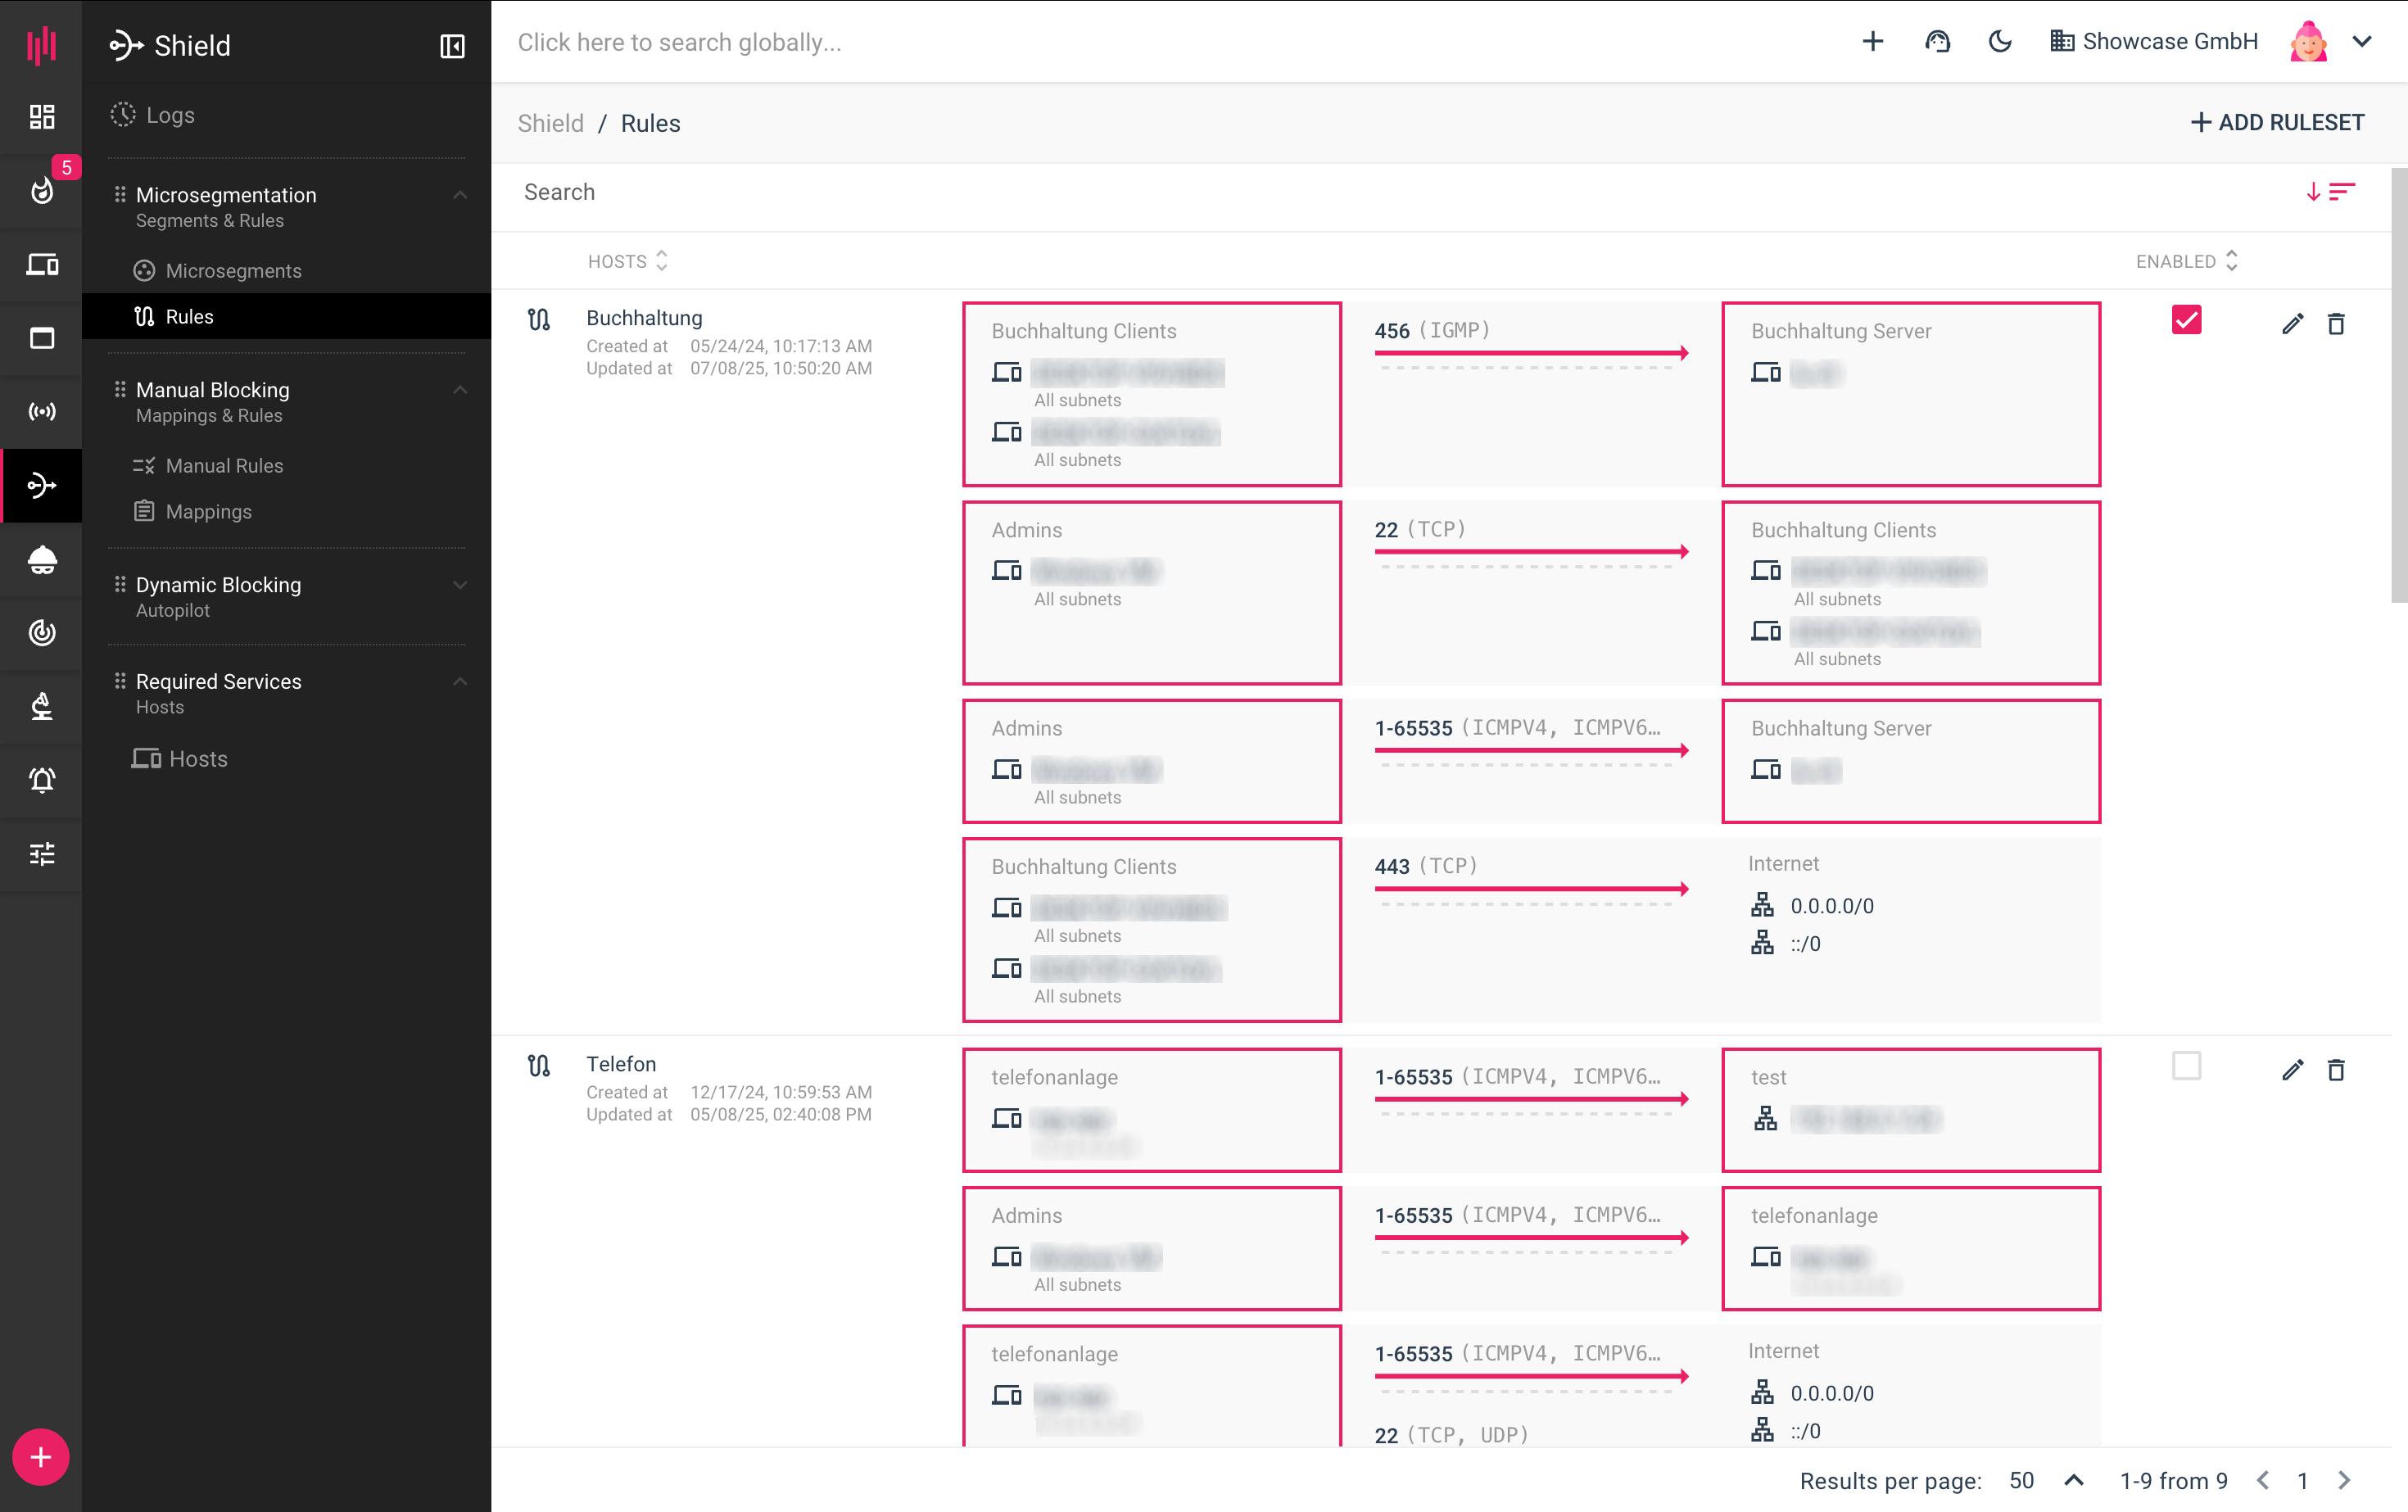Delete the Telefon ruleset via trash icon
Image resolution: width=2408 pixels, height=1512 pixels.
(2336, 1070)
